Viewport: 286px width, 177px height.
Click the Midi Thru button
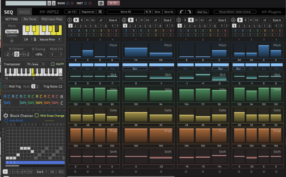click(x=202, y=12)
